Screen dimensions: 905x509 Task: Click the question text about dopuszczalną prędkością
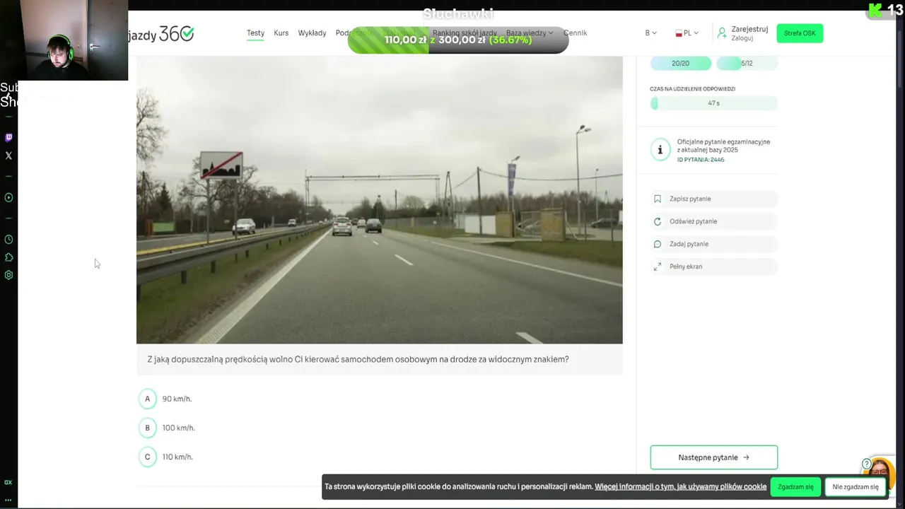click(x=358, y=359)
